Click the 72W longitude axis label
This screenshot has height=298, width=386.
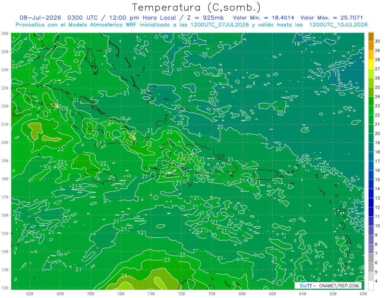(x=181, y=293)
